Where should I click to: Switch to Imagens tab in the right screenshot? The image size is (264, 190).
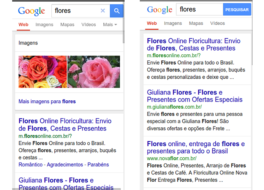pos(173,24)
